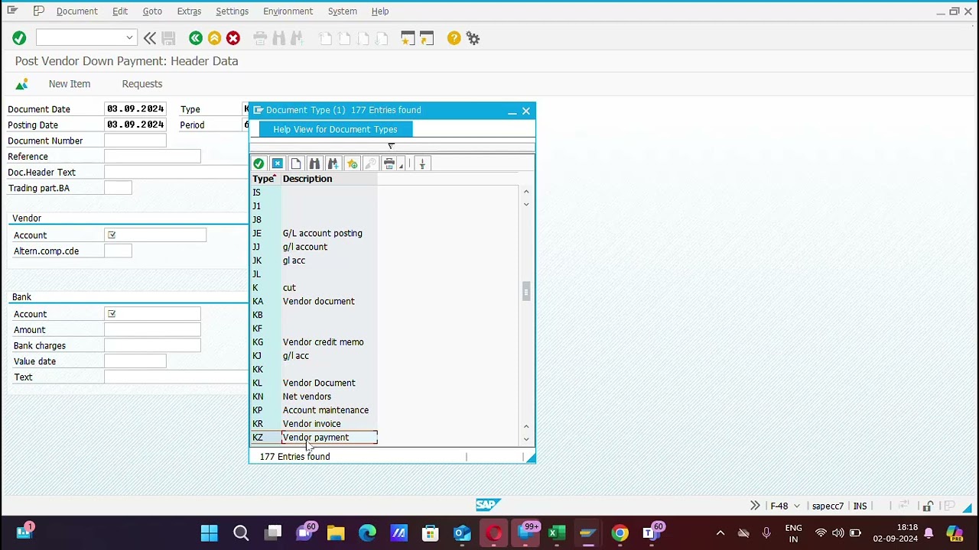Screen dimensions: 979x550
Task: Open the Document menu
Action: coord(76,11)
